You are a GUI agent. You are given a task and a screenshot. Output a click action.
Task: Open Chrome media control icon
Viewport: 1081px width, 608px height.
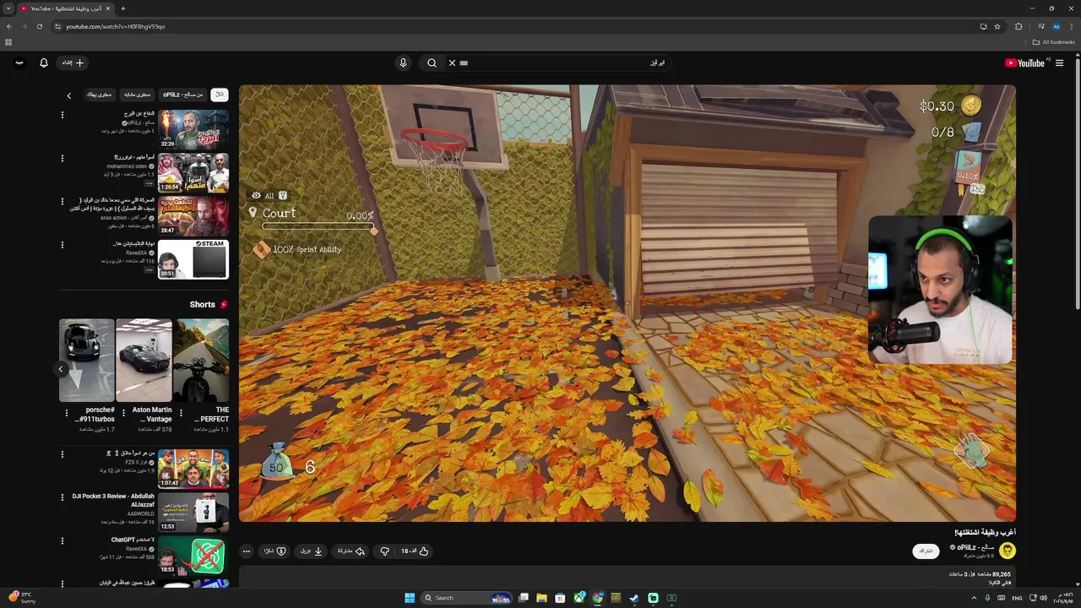pos(1040,26)
